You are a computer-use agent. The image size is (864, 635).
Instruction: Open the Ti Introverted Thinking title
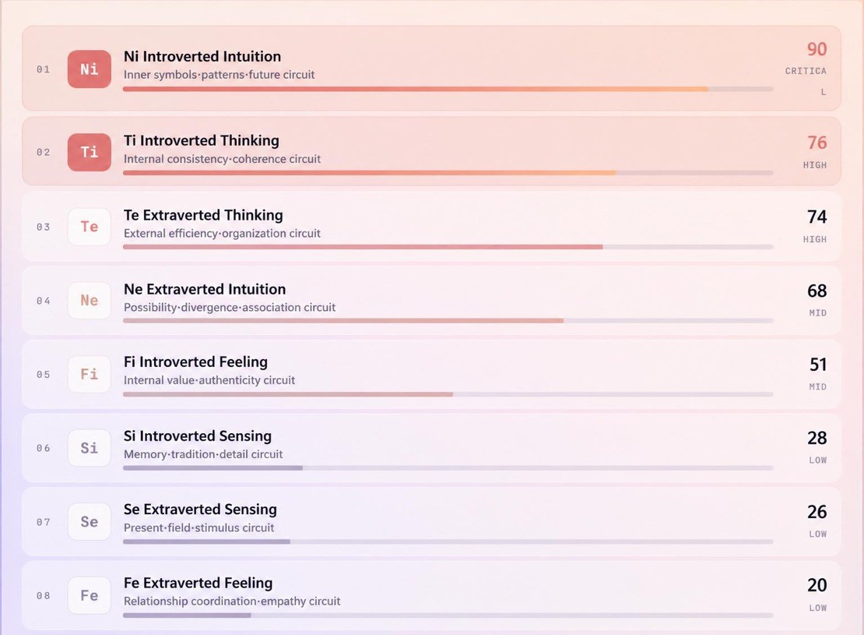point(201,141)
